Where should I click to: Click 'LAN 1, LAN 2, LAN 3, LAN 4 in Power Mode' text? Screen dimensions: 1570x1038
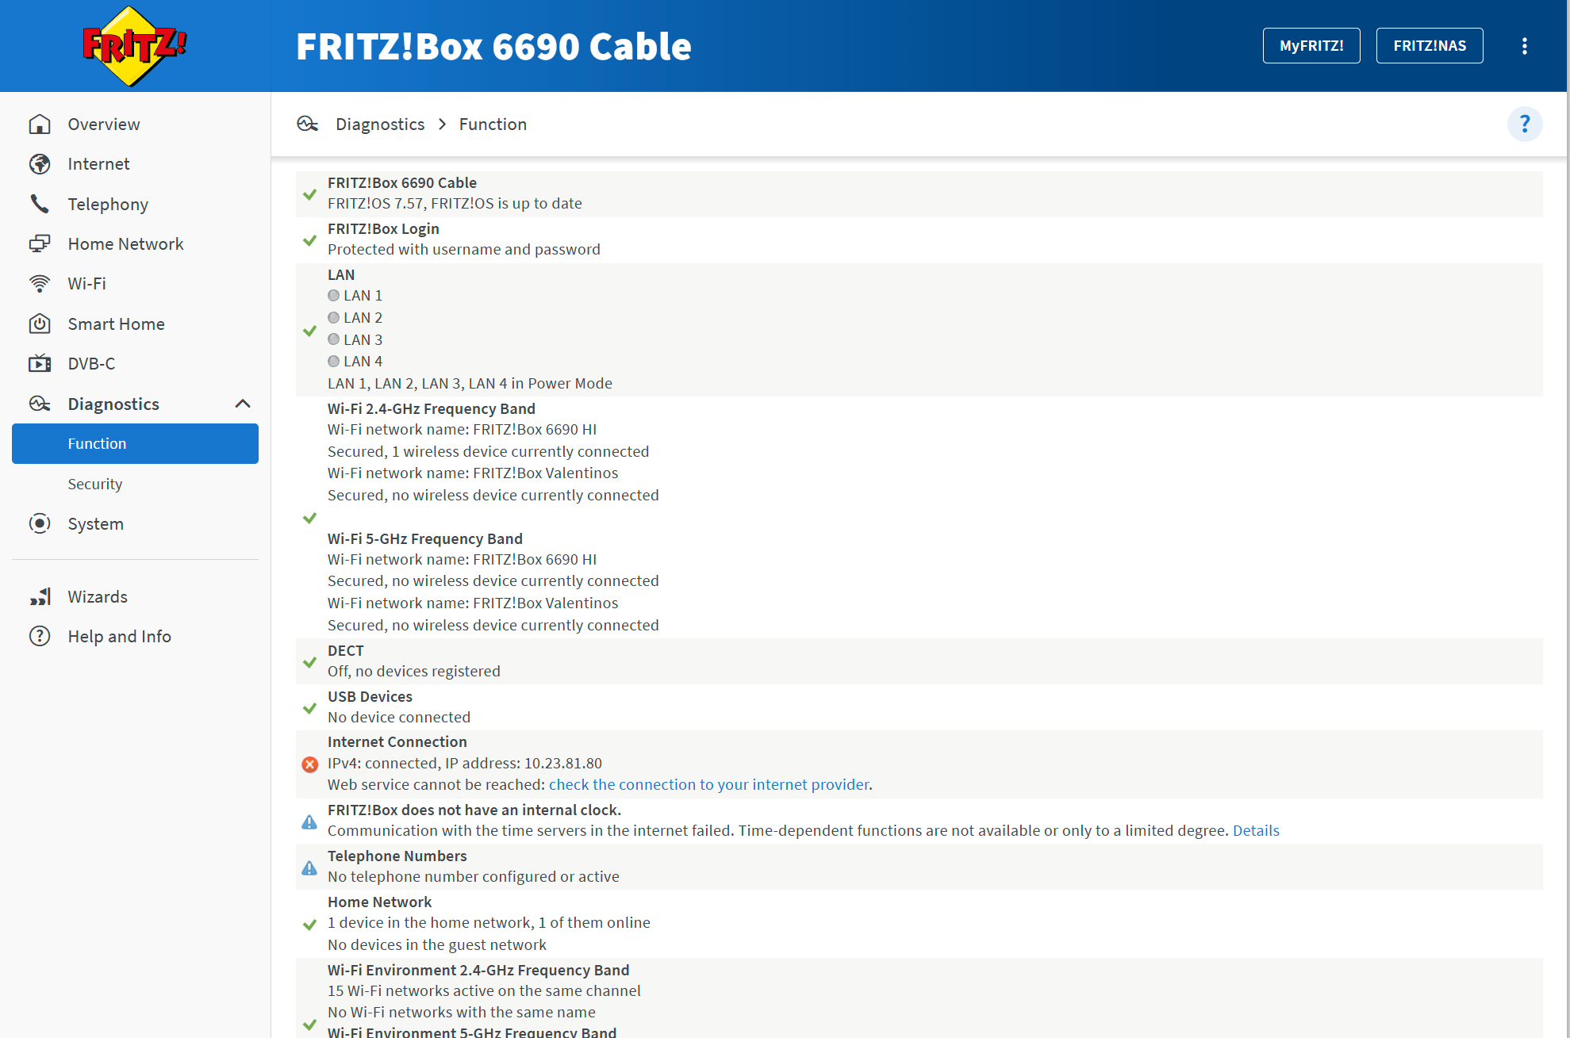click(470, 383)
